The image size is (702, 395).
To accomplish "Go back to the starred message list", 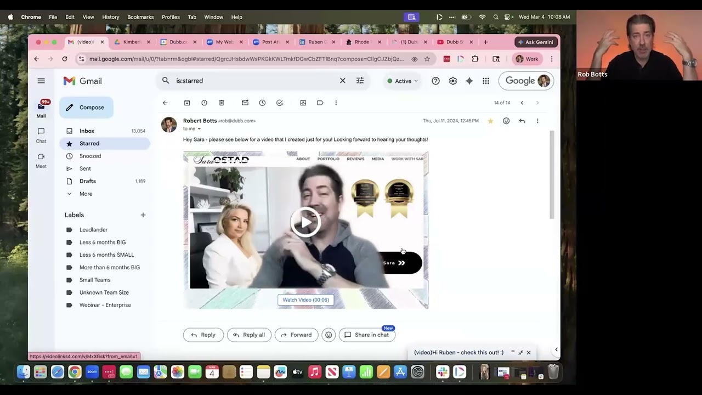I will click(x=165, y=103).
